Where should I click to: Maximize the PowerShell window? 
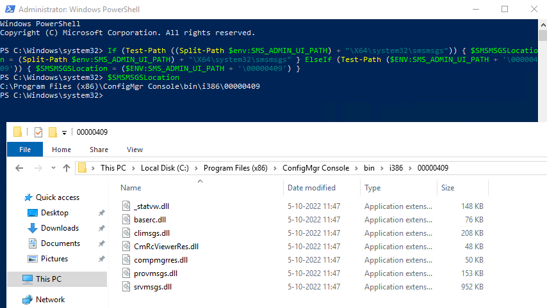[x=505, y=9]
